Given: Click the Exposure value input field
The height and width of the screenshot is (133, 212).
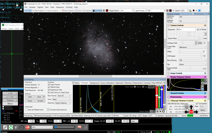Looking at the screenshot, I should click(x=186, y=29).
